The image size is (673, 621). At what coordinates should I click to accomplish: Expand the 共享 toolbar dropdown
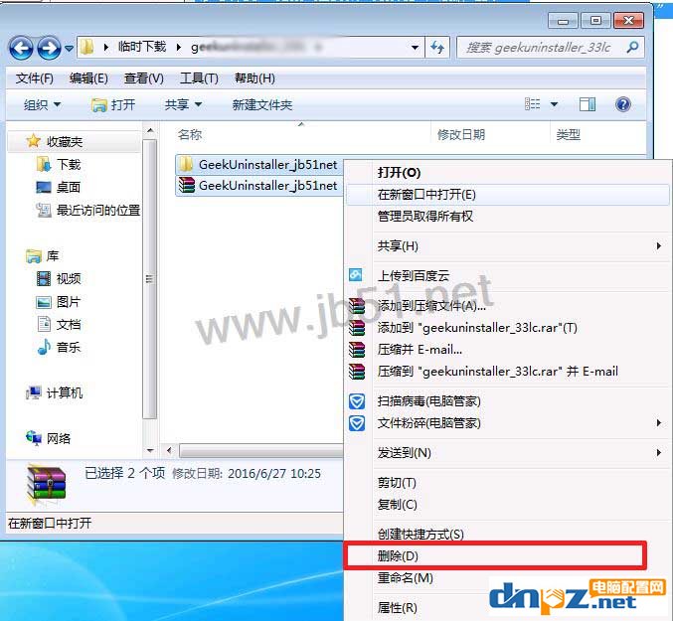click(x=183, y=104)
